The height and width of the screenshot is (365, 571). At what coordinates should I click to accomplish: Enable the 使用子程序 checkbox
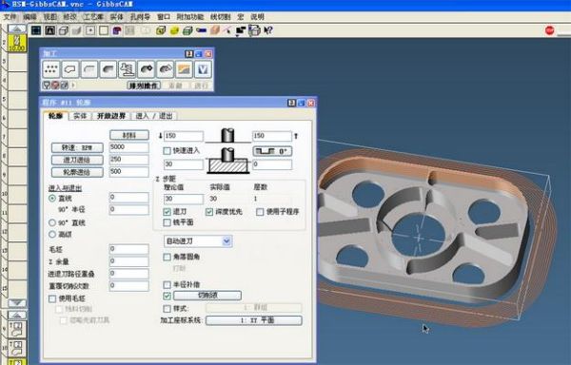coord(260,212)
